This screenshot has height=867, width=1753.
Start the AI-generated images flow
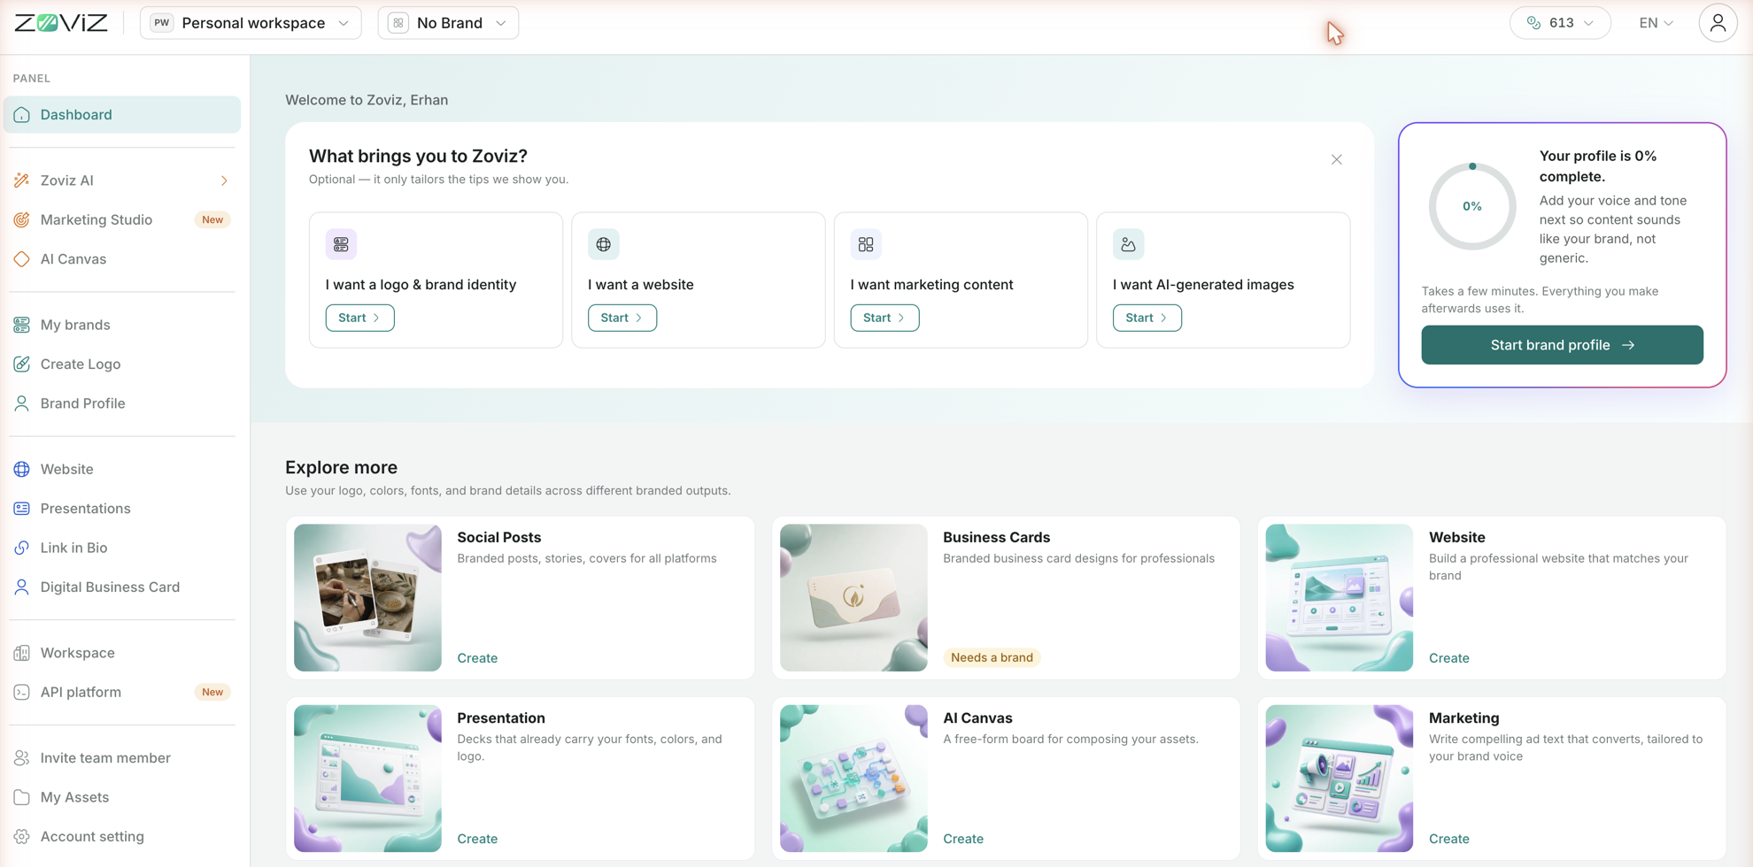[1147, 318]
